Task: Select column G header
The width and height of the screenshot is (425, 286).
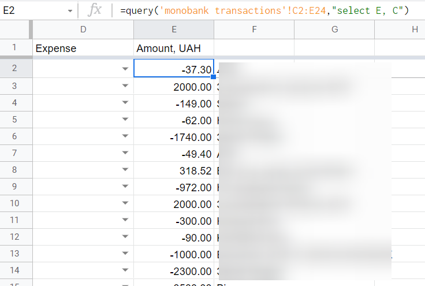Action: coord(334,29)
